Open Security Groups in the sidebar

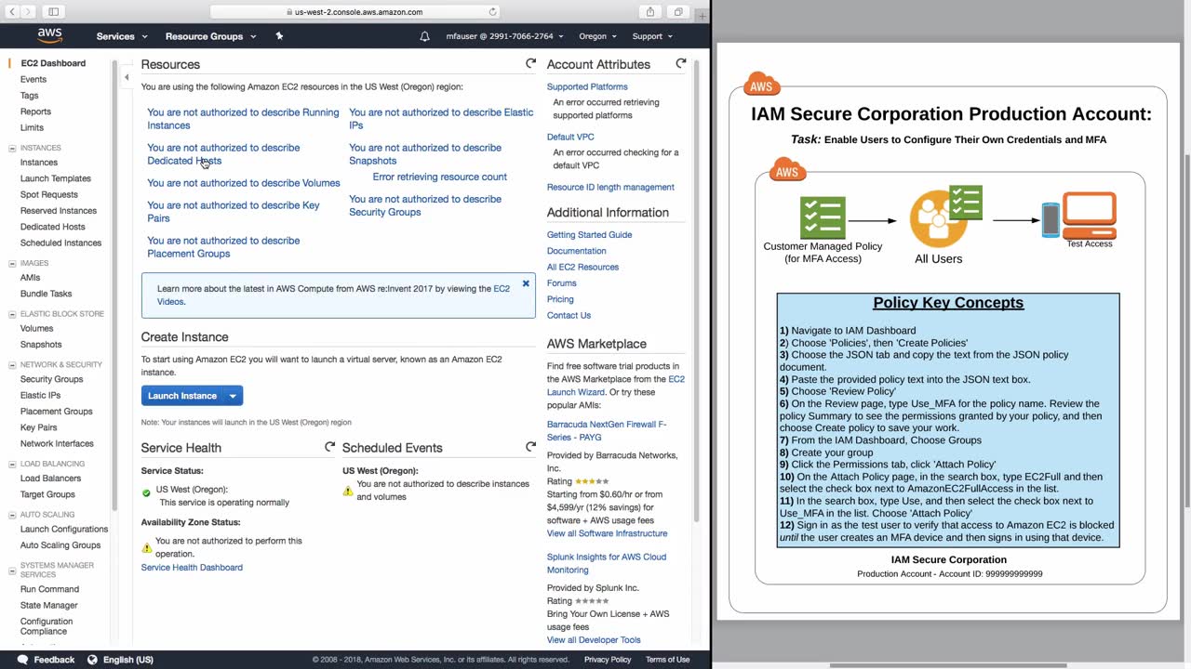point(52,379)
